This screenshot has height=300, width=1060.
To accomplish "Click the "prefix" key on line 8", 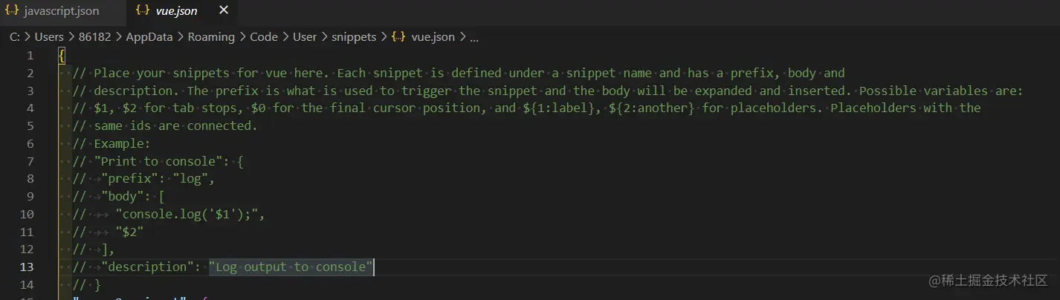I will (x=129, y=179).
